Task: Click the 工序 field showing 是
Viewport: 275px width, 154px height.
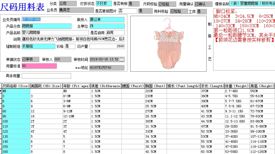Action: (x=202, y=12)
